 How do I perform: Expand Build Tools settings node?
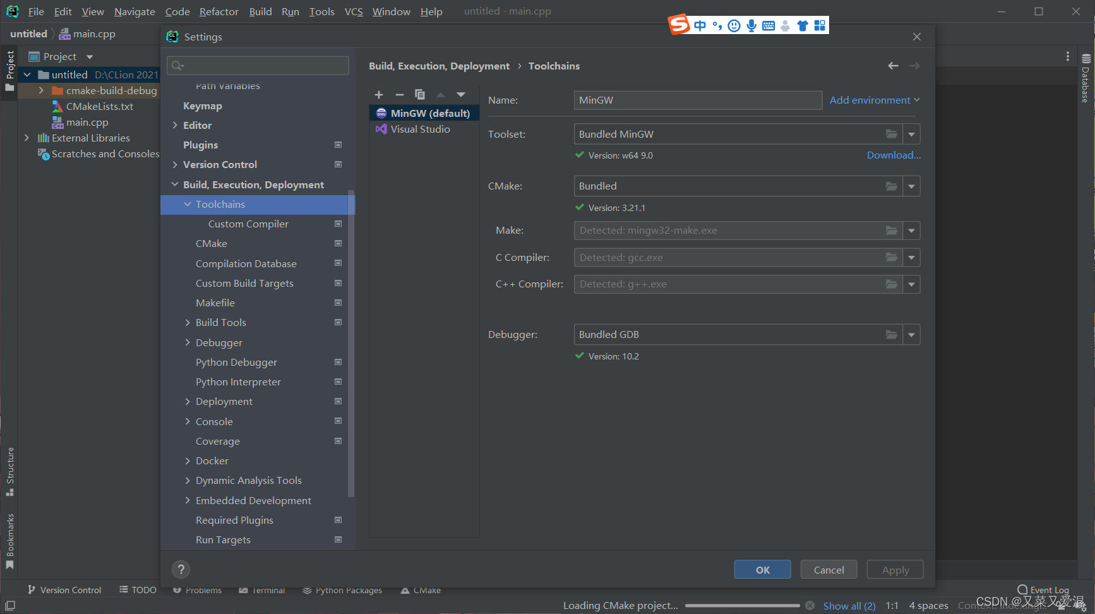tap(188, 322)
